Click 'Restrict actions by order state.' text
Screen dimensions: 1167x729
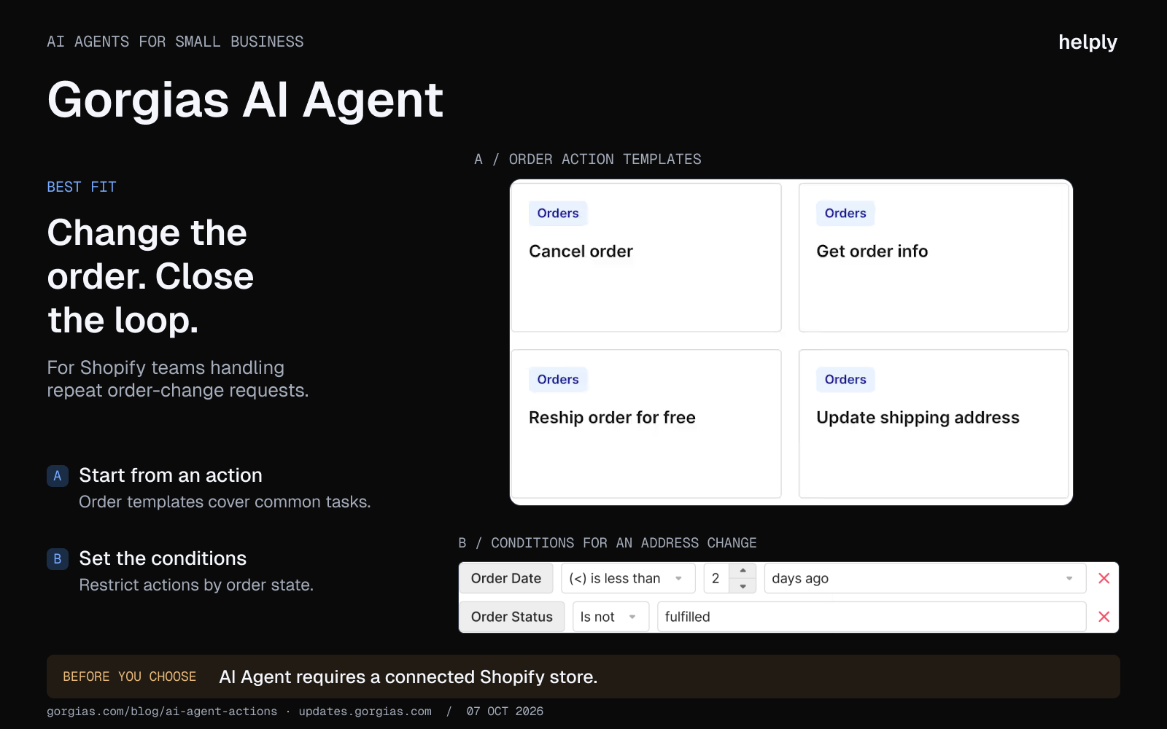point(196,585)
